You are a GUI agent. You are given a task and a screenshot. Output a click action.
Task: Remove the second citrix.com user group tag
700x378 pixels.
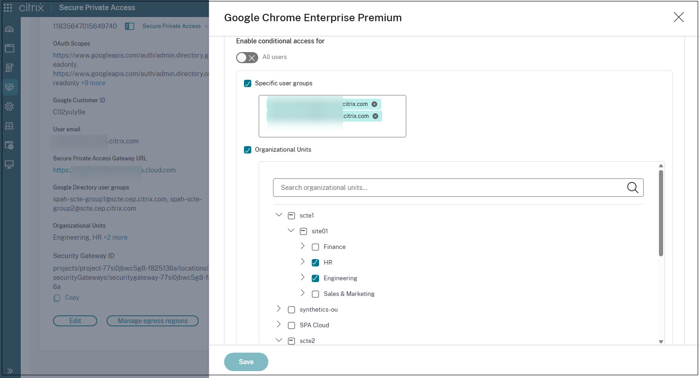(x=375, y=116)
